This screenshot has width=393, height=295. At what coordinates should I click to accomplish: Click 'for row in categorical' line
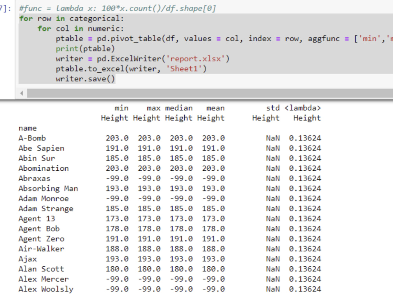pos(72,18)
